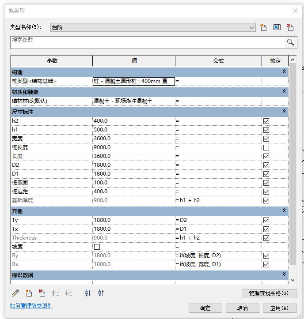Toggle the 坡度 value checkbox

coord(97,247)
